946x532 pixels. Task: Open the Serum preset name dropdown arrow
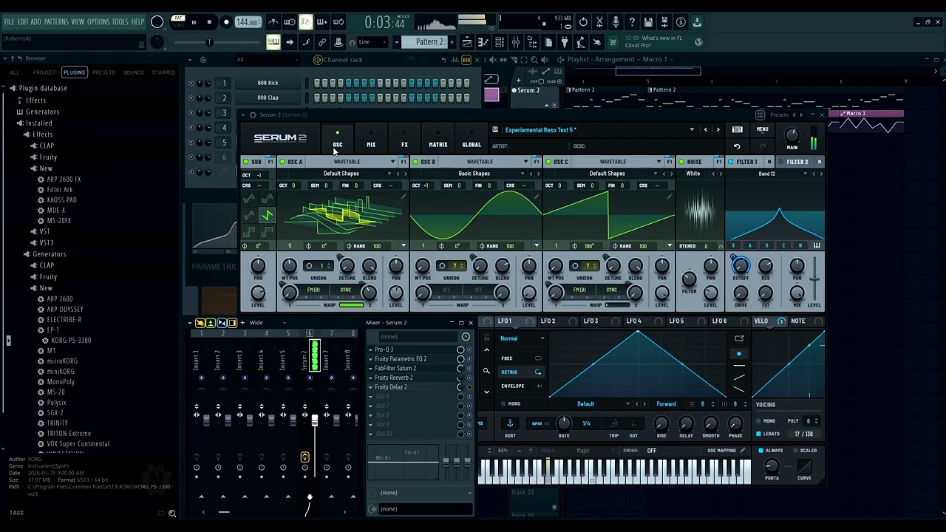tap(692, 130)
